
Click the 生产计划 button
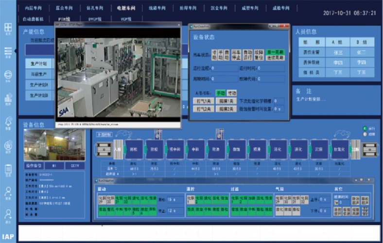pyautogui.click(x=39, y=64)
